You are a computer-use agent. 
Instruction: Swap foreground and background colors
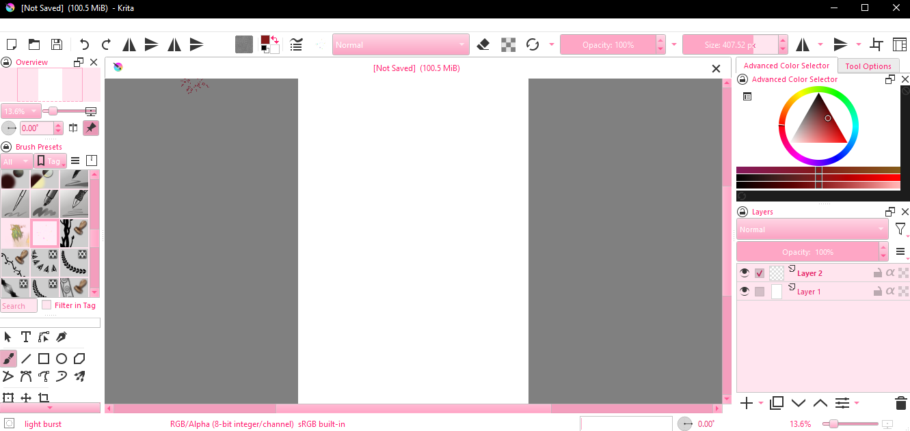275,40
